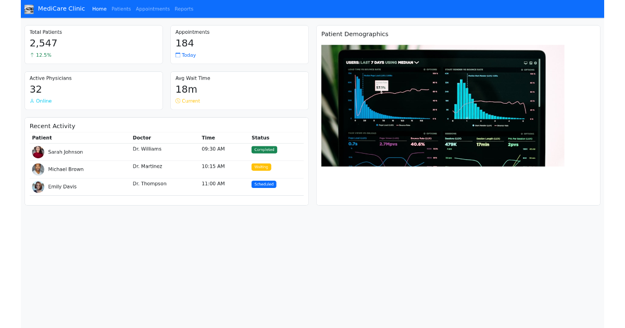The width and height of the screenshot is (625, 328).
Task: Click the green upward arrow beside 12.5%
Action: click(x=32, y=55)
